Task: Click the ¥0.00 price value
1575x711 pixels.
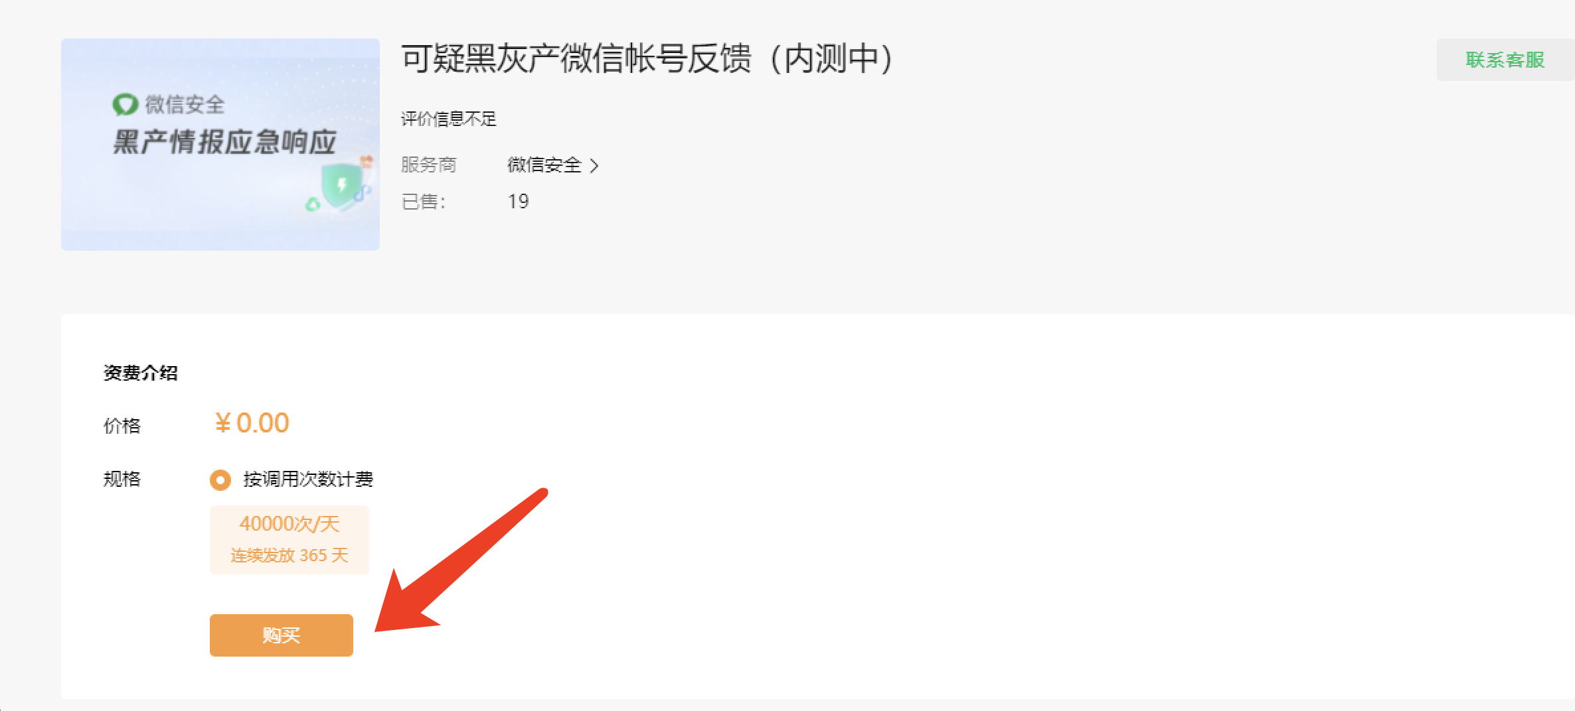Action: pyautogui.click(x=252, y=423)
